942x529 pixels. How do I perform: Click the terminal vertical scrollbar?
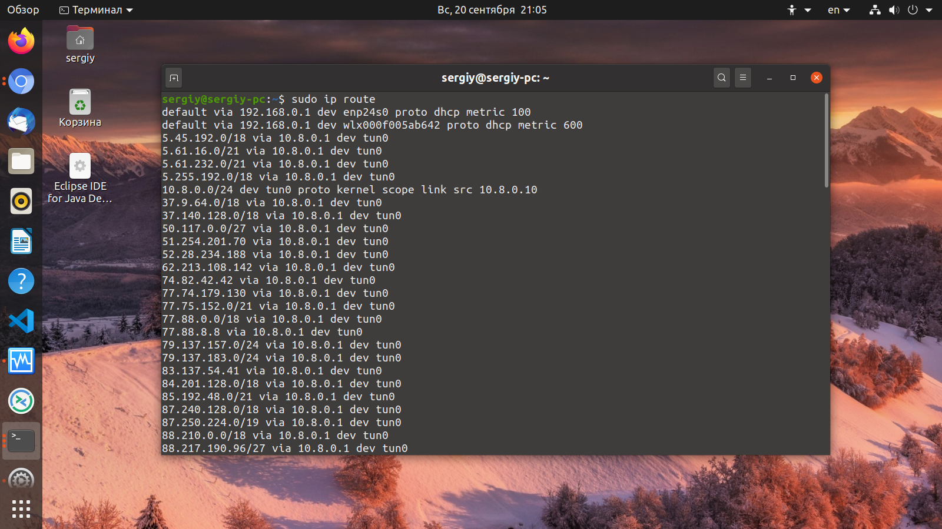point(827,141)
